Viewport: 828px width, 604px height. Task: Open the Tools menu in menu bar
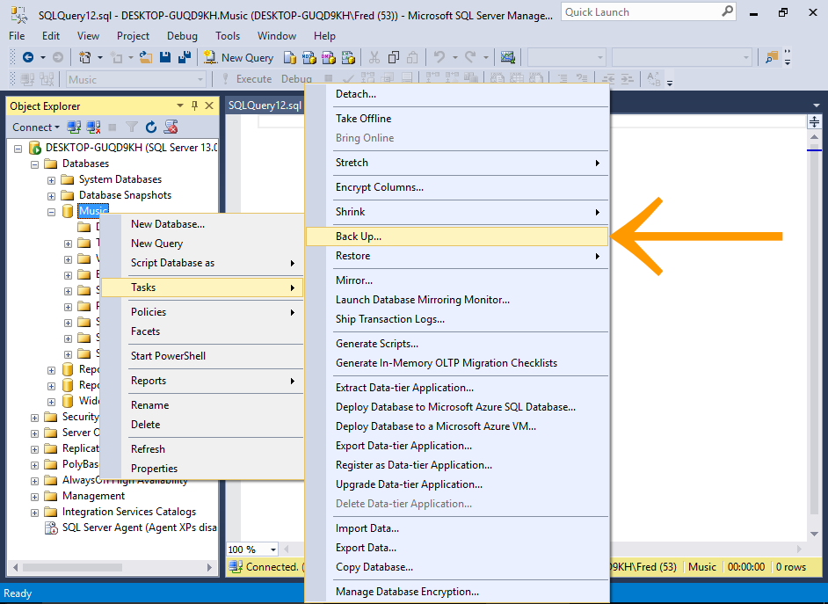[228, 36]
